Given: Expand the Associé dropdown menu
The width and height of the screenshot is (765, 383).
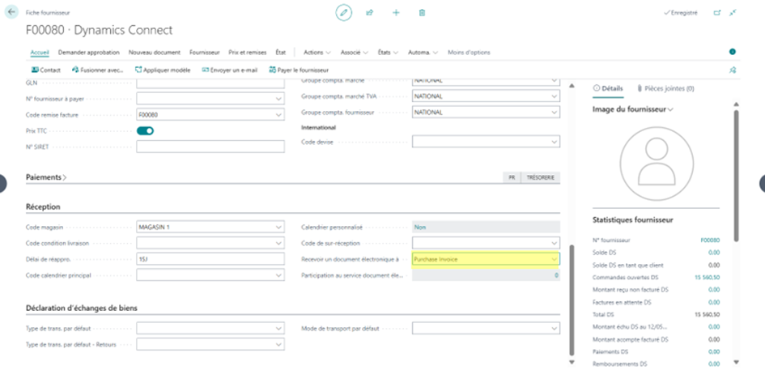Looking at the screenshot, I should pos(355,52).
